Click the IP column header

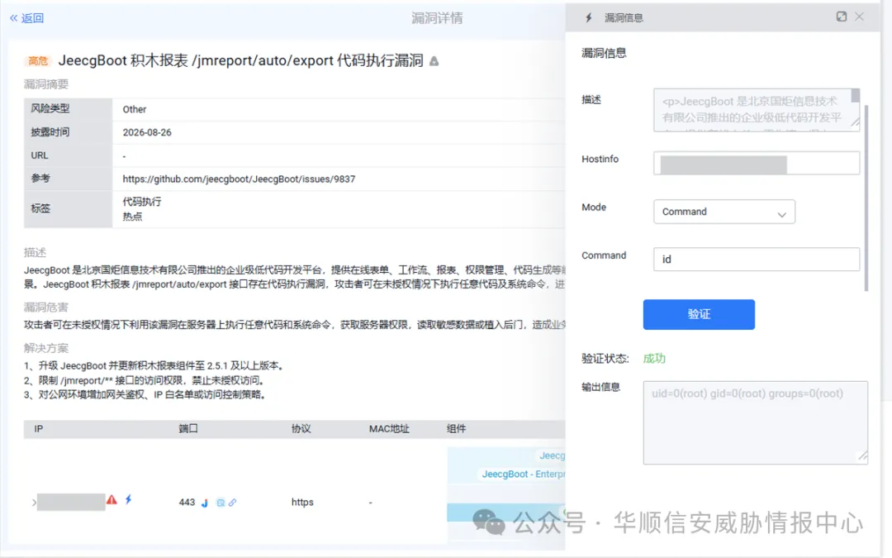pyautogui.click(x=39, y=429)
